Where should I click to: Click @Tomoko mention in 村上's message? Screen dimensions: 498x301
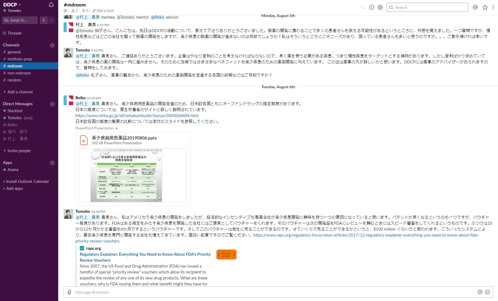pos(85,31)
